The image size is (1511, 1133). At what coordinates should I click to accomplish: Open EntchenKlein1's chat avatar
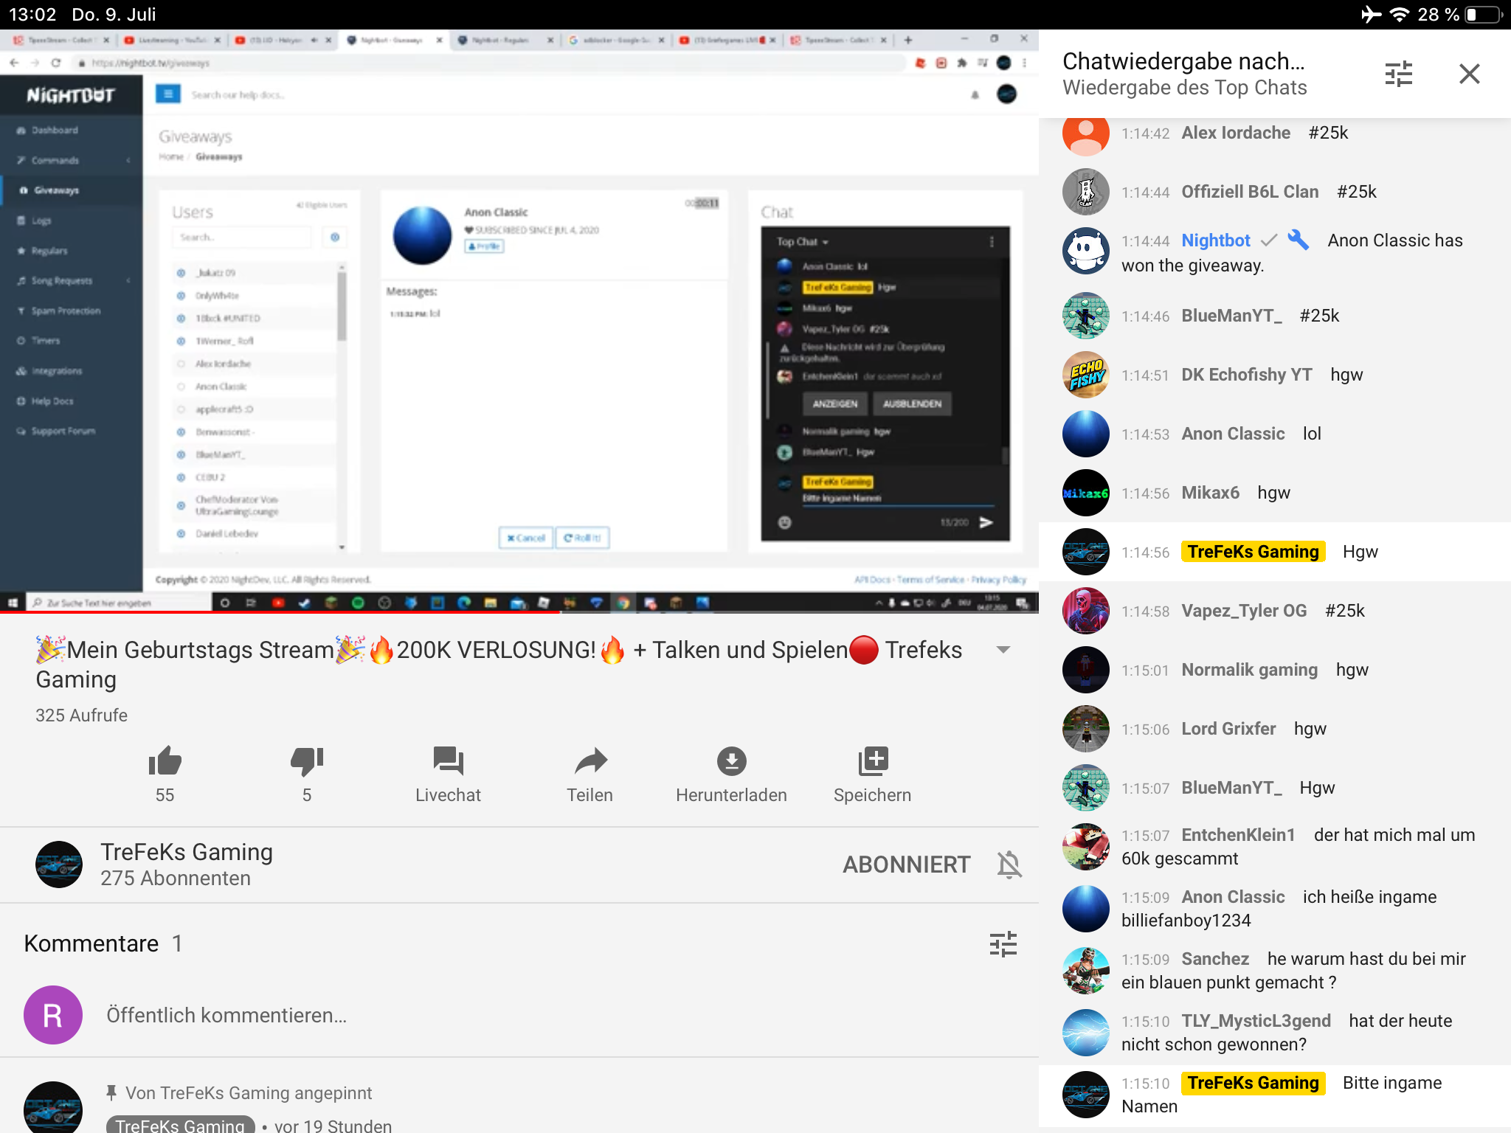(1086, 847)
